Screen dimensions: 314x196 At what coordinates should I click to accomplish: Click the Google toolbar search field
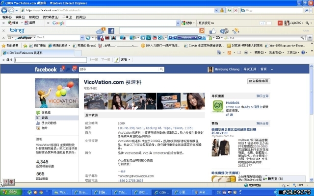(121, 23)
